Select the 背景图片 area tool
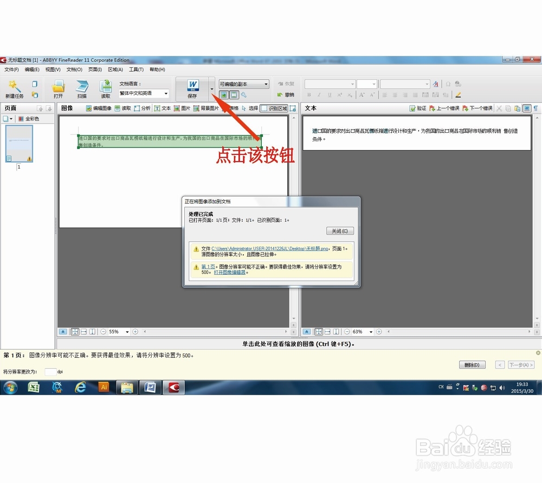This screenshot has width=542, height=483. pyautogui.click(x=206, y=108)
